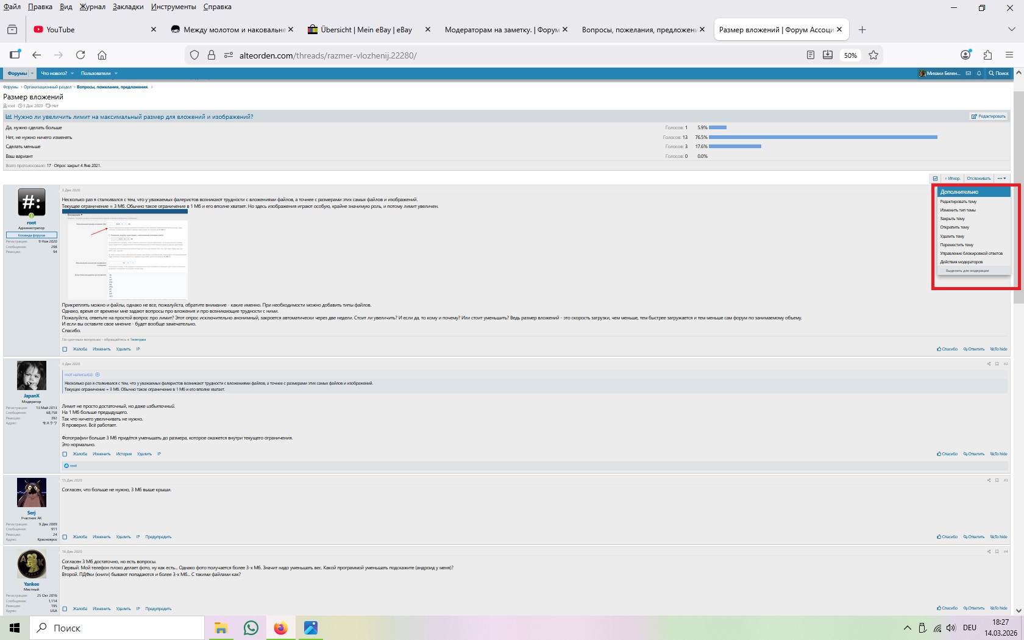This screenshot has width=1024, height=640.
Task: Click the poll's "Редактировать" button
Action: point(989,116)
